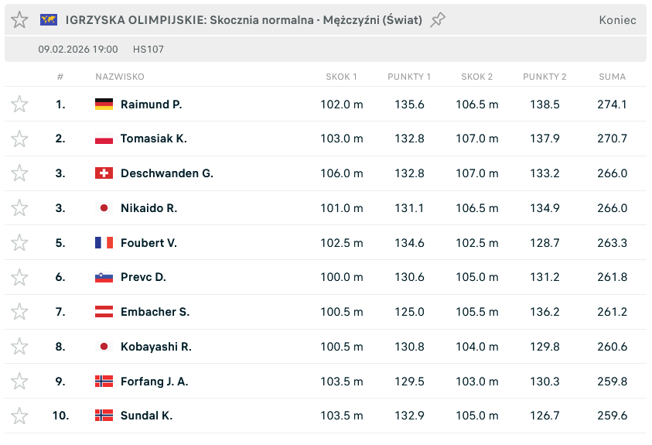This screenshot has width=652, height=445.
Task: Sort by SUMA column header
Action: click(x=612, y=77)
